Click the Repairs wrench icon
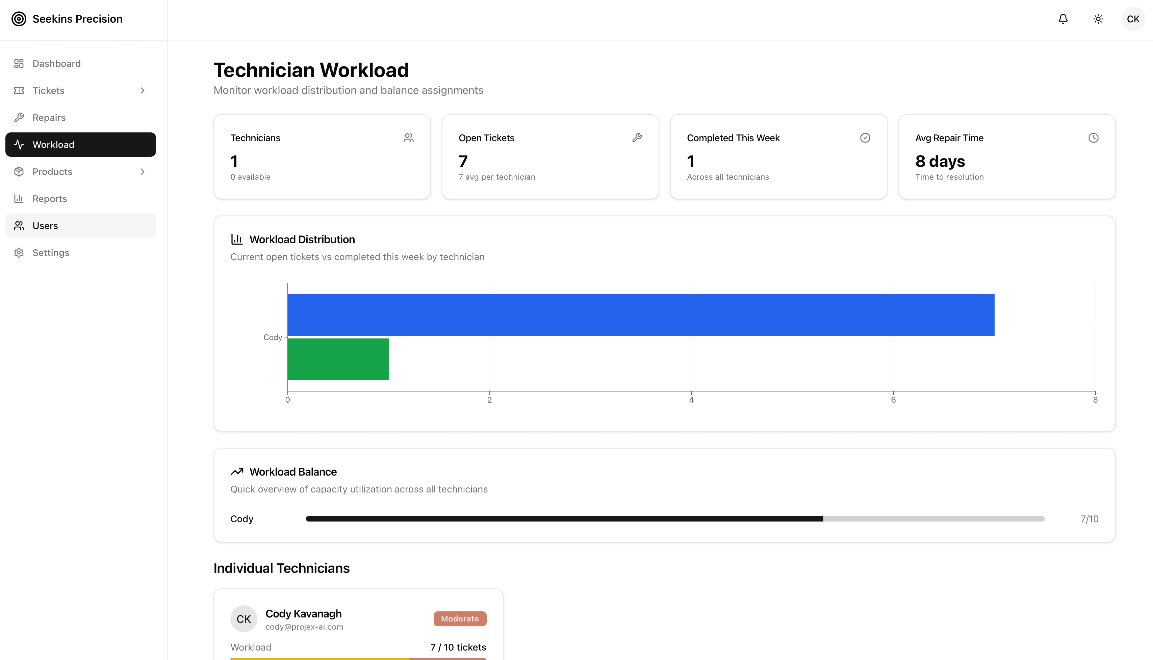The image size is (1153, 660). (x=19, y=118)
